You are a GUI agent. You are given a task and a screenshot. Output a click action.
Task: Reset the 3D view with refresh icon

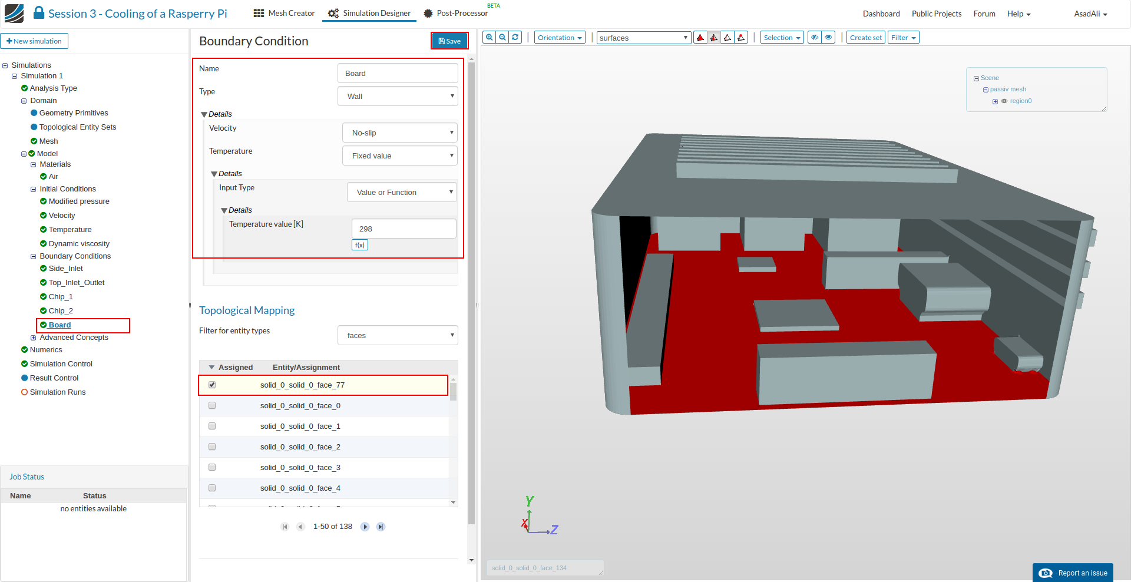tap(515, 37)
